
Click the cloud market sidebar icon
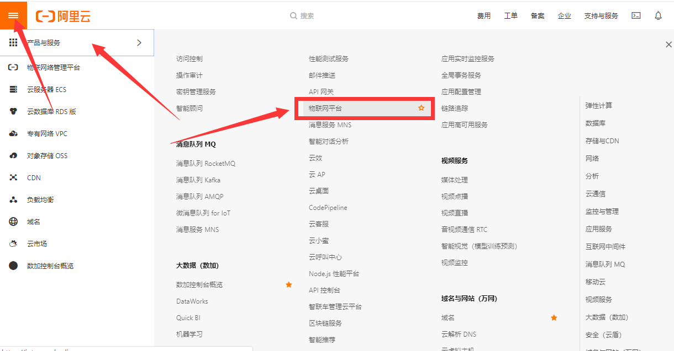(x=13, y=244)
